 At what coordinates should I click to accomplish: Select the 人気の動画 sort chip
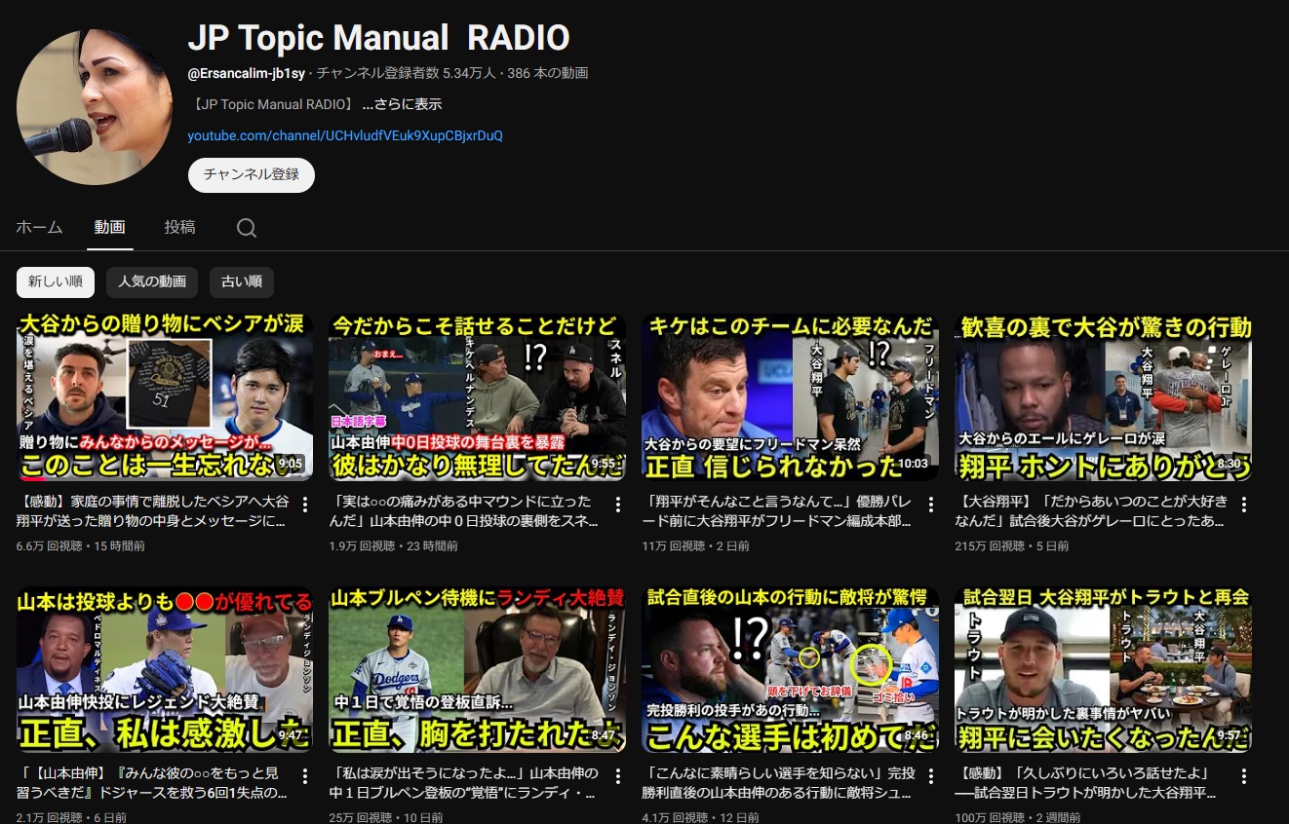tap(152, 282)
